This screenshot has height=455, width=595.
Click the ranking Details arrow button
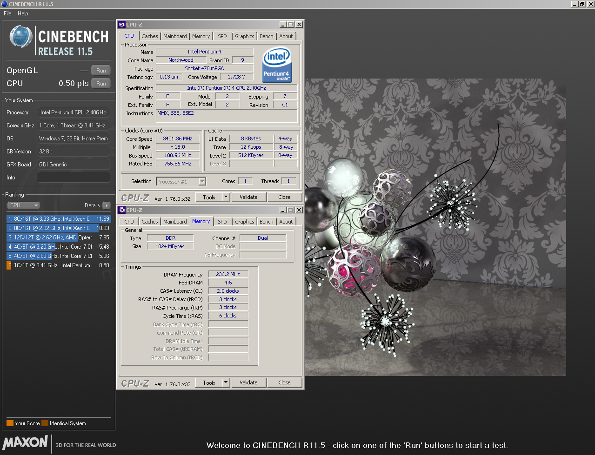[x=107, y=205]
